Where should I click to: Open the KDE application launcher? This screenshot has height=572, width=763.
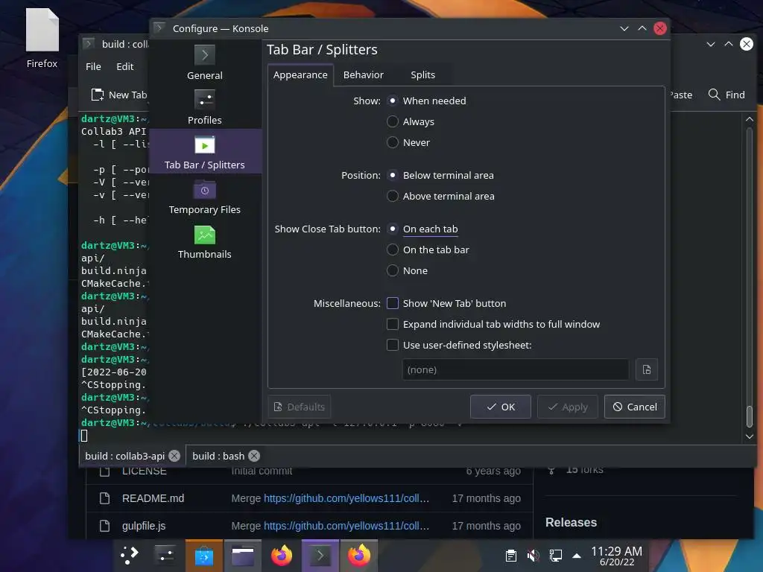click(x=130, y=555)
